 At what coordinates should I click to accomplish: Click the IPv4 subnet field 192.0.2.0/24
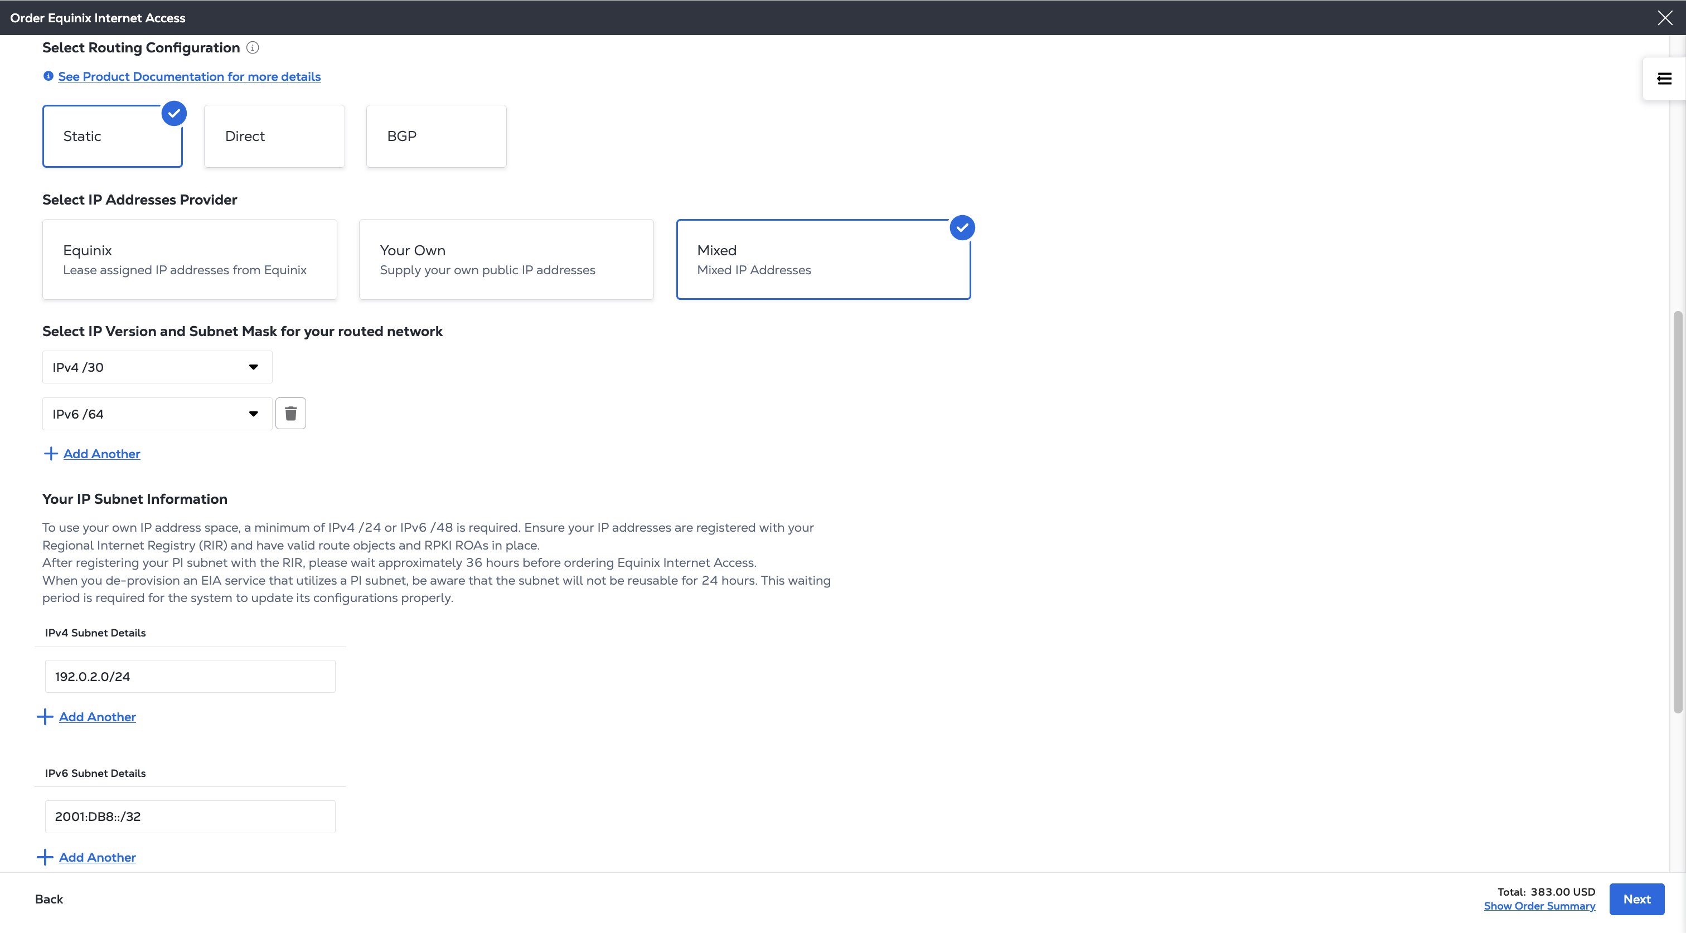click(190, 677)
